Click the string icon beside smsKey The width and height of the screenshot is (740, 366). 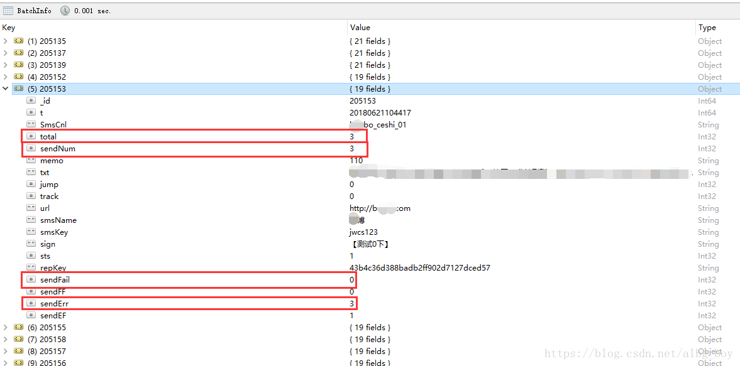pos(31,232)
